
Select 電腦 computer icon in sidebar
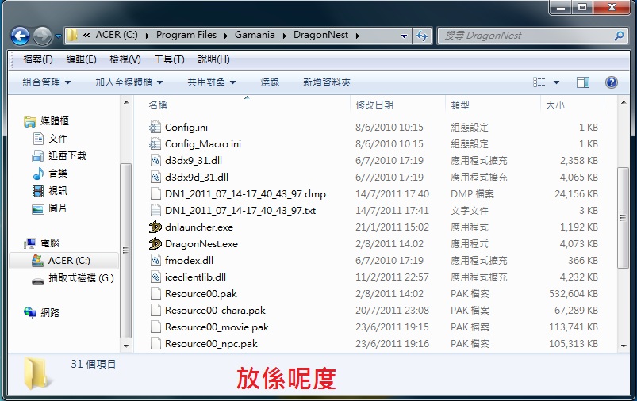click(x=30, y=243)
